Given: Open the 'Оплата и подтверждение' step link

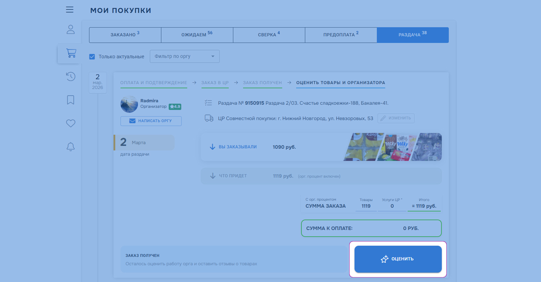Looking at the screenshot, I should [x=154, y=83].
